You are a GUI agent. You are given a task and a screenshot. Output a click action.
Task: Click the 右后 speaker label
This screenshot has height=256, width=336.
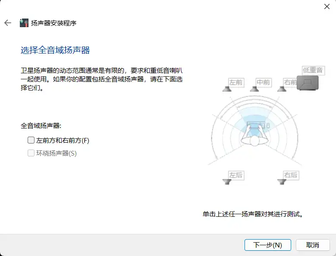[290, 175]
